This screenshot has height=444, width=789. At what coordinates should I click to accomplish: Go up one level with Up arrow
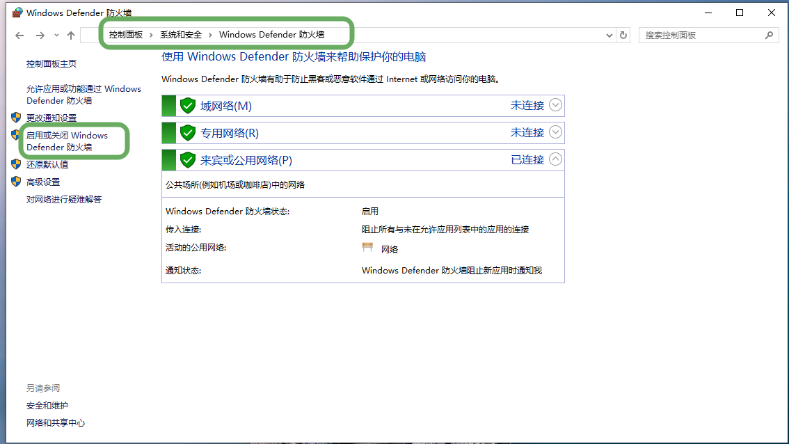(x=71, y=35)
